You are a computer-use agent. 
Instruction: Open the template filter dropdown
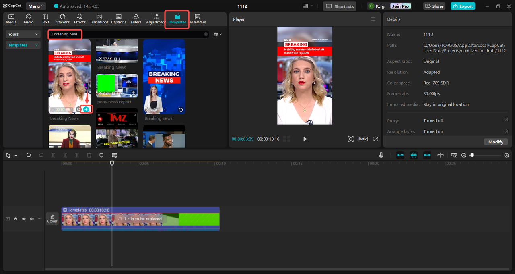point(218,34)
